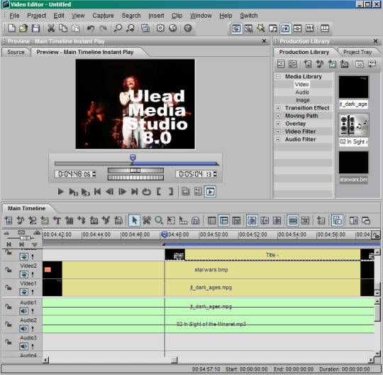Step back one frame in preview
This screenshot has width=383, height=375.
click(x=110, y=191)
